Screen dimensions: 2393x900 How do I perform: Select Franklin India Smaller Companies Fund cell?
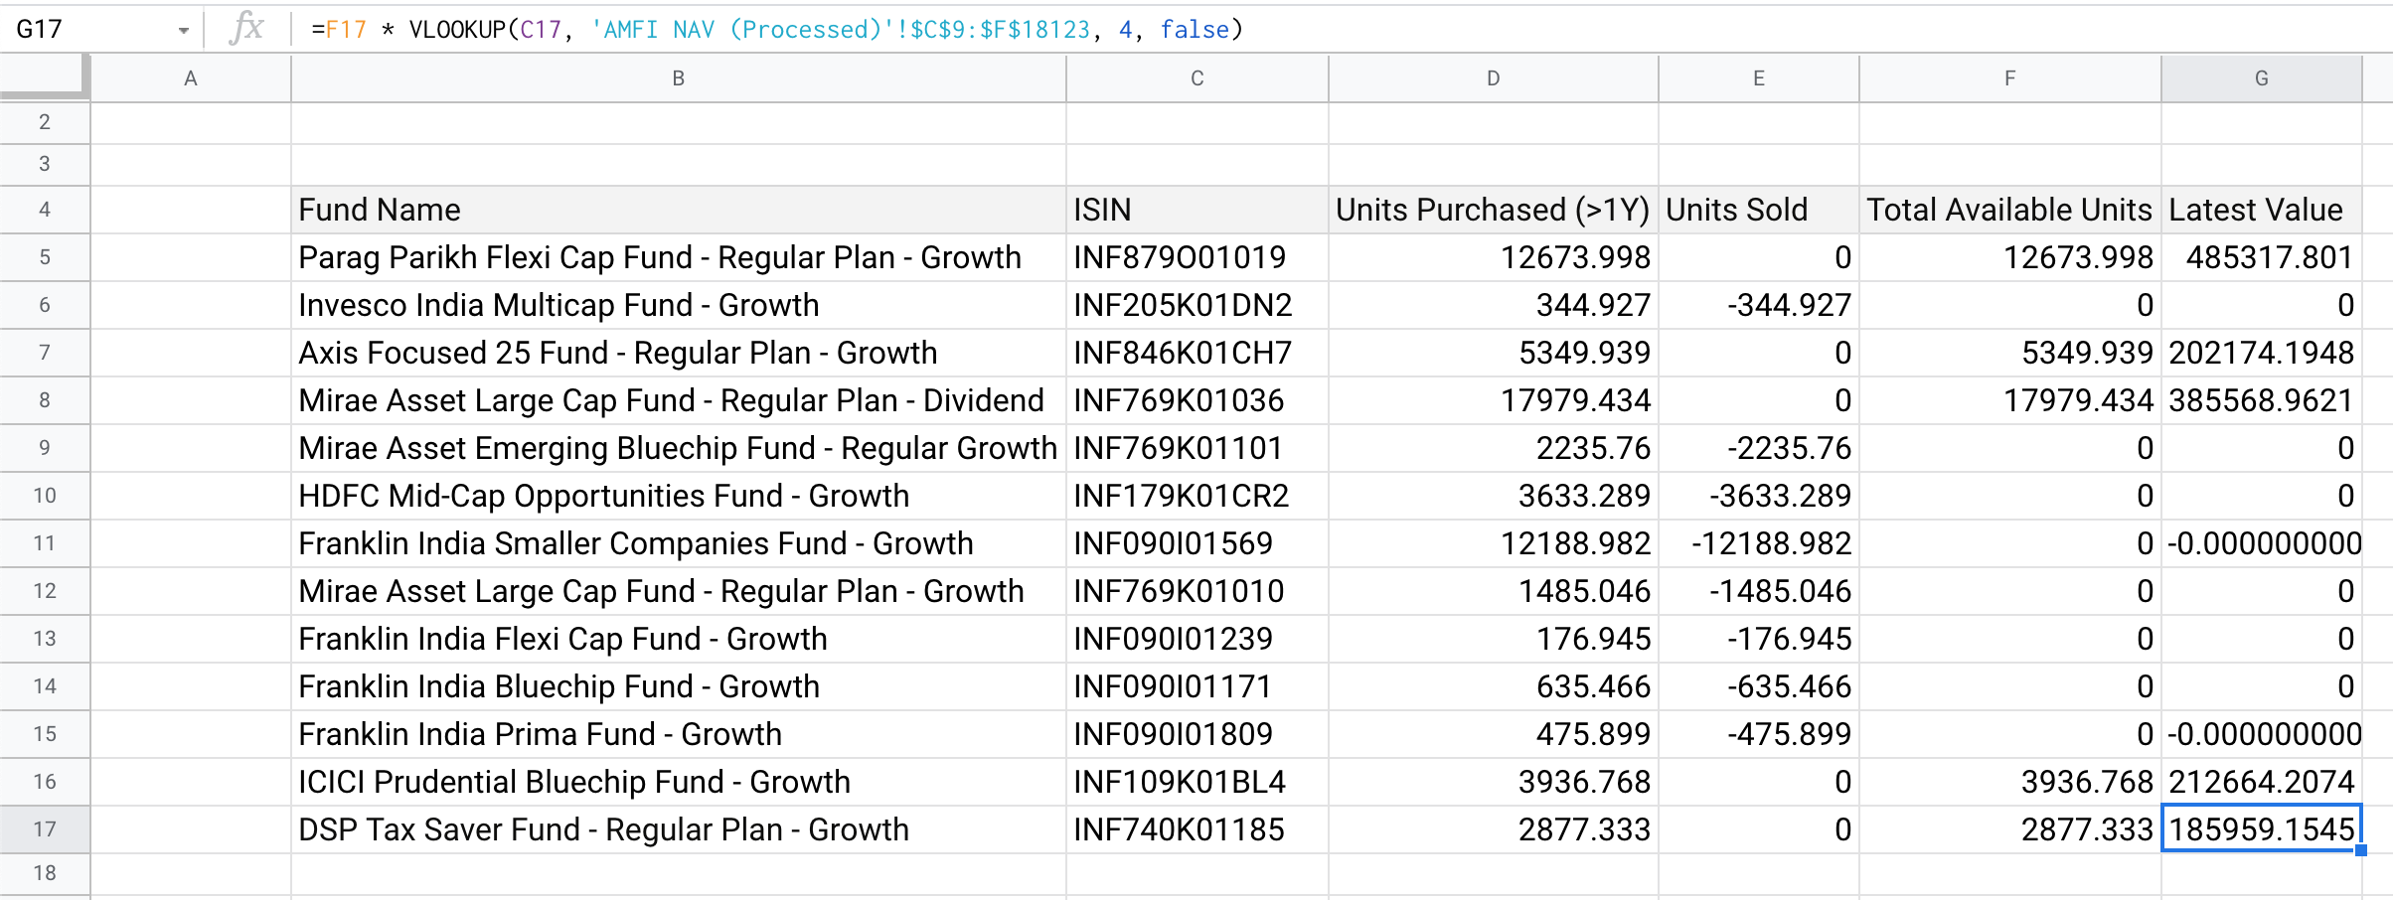(x=679, y=543)
